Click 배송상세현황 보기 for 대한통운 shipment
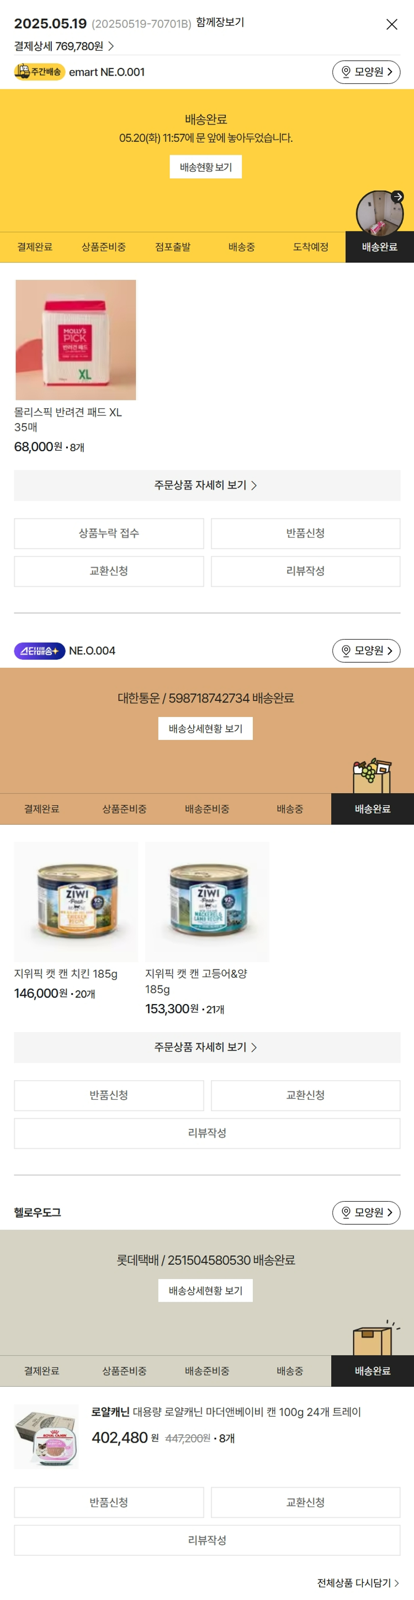 point(205,728)
